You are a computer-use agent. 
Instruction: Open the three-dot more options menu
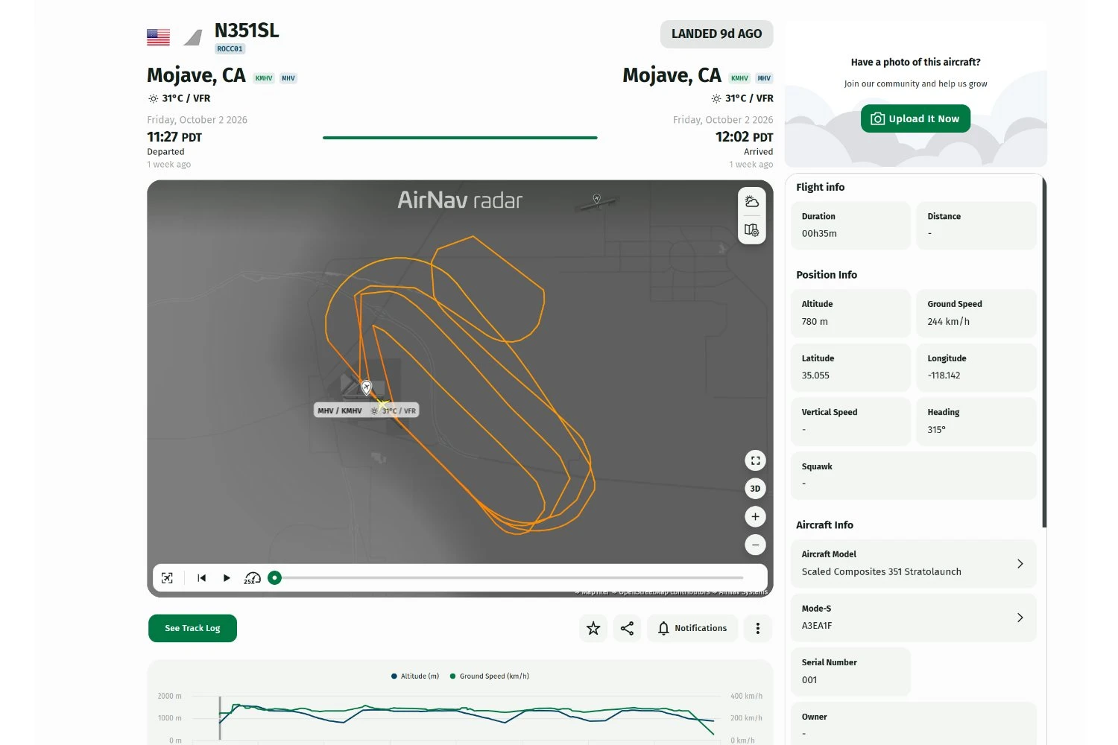(758, 628)
